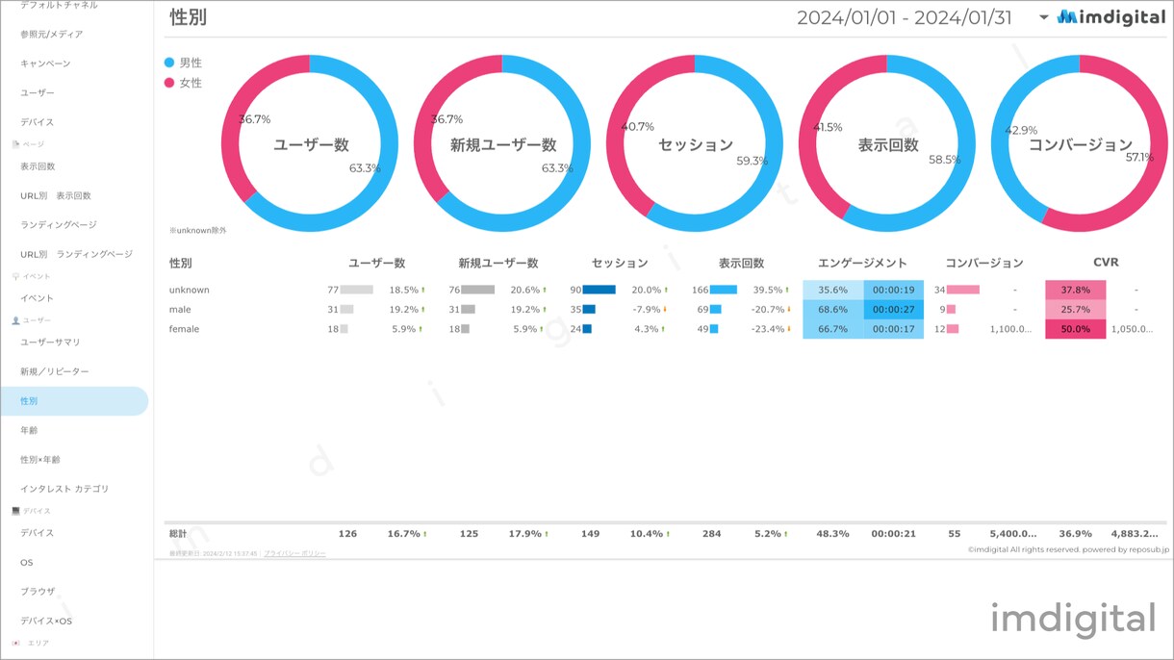Navigate to 性別×年齢 in the sidebar

[x=39, y=460]
